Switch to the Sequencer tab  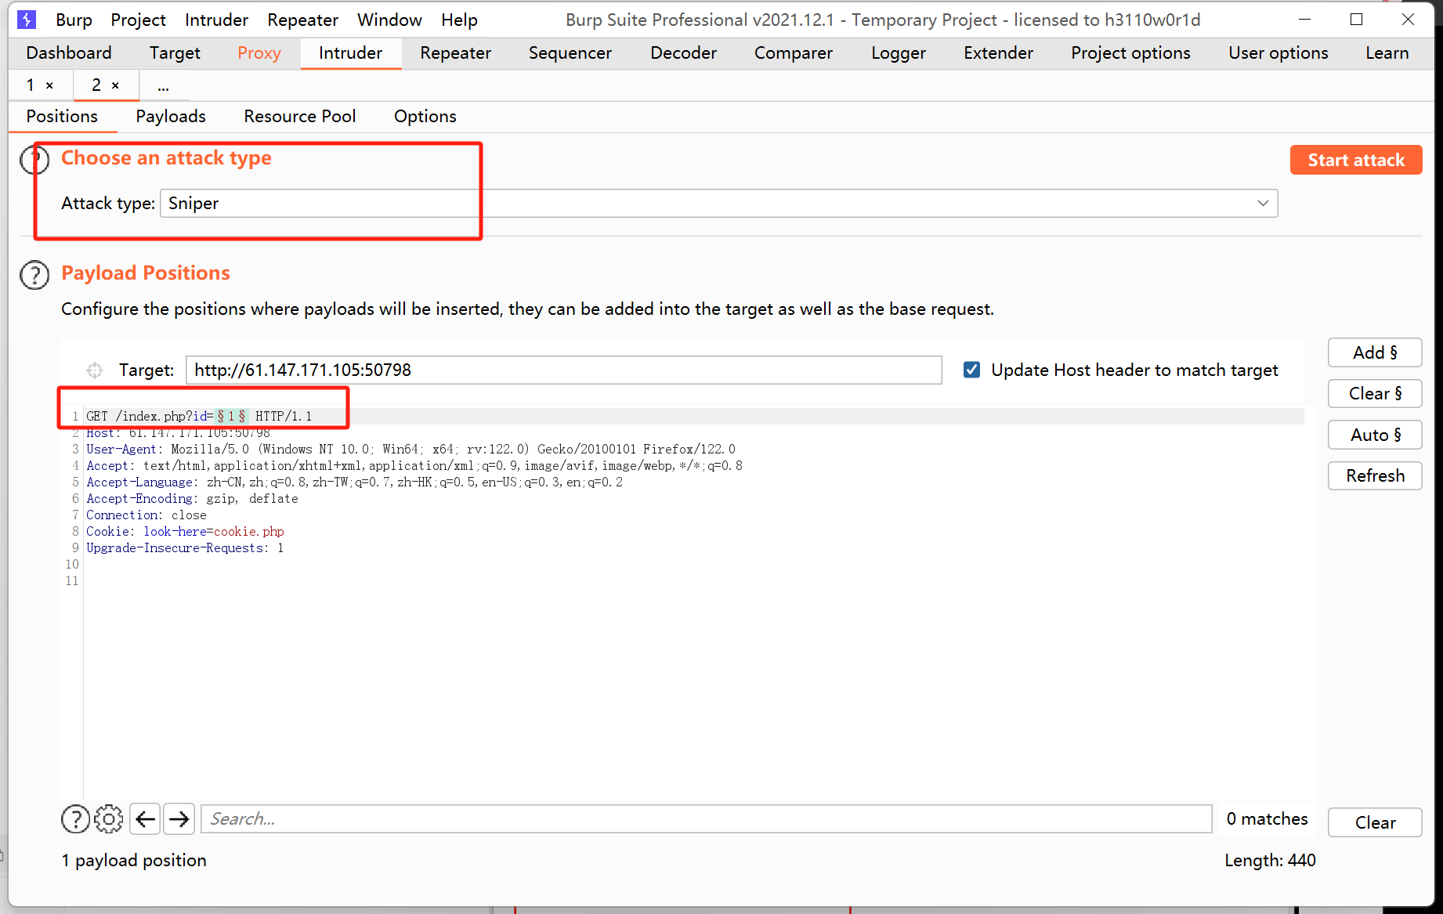[570, 52]
